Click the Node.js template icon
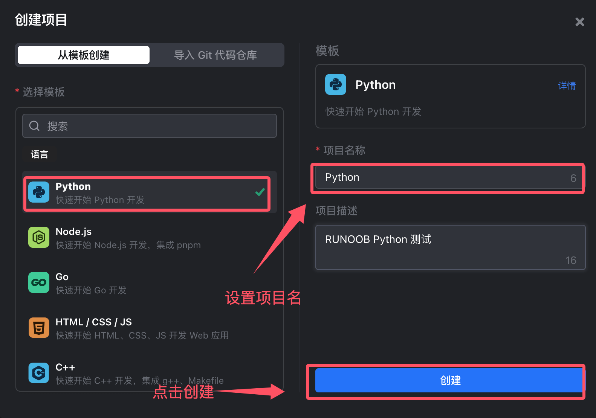Viewport: 596px width, 418px height. pyautogui.click(x=39, y=237)
